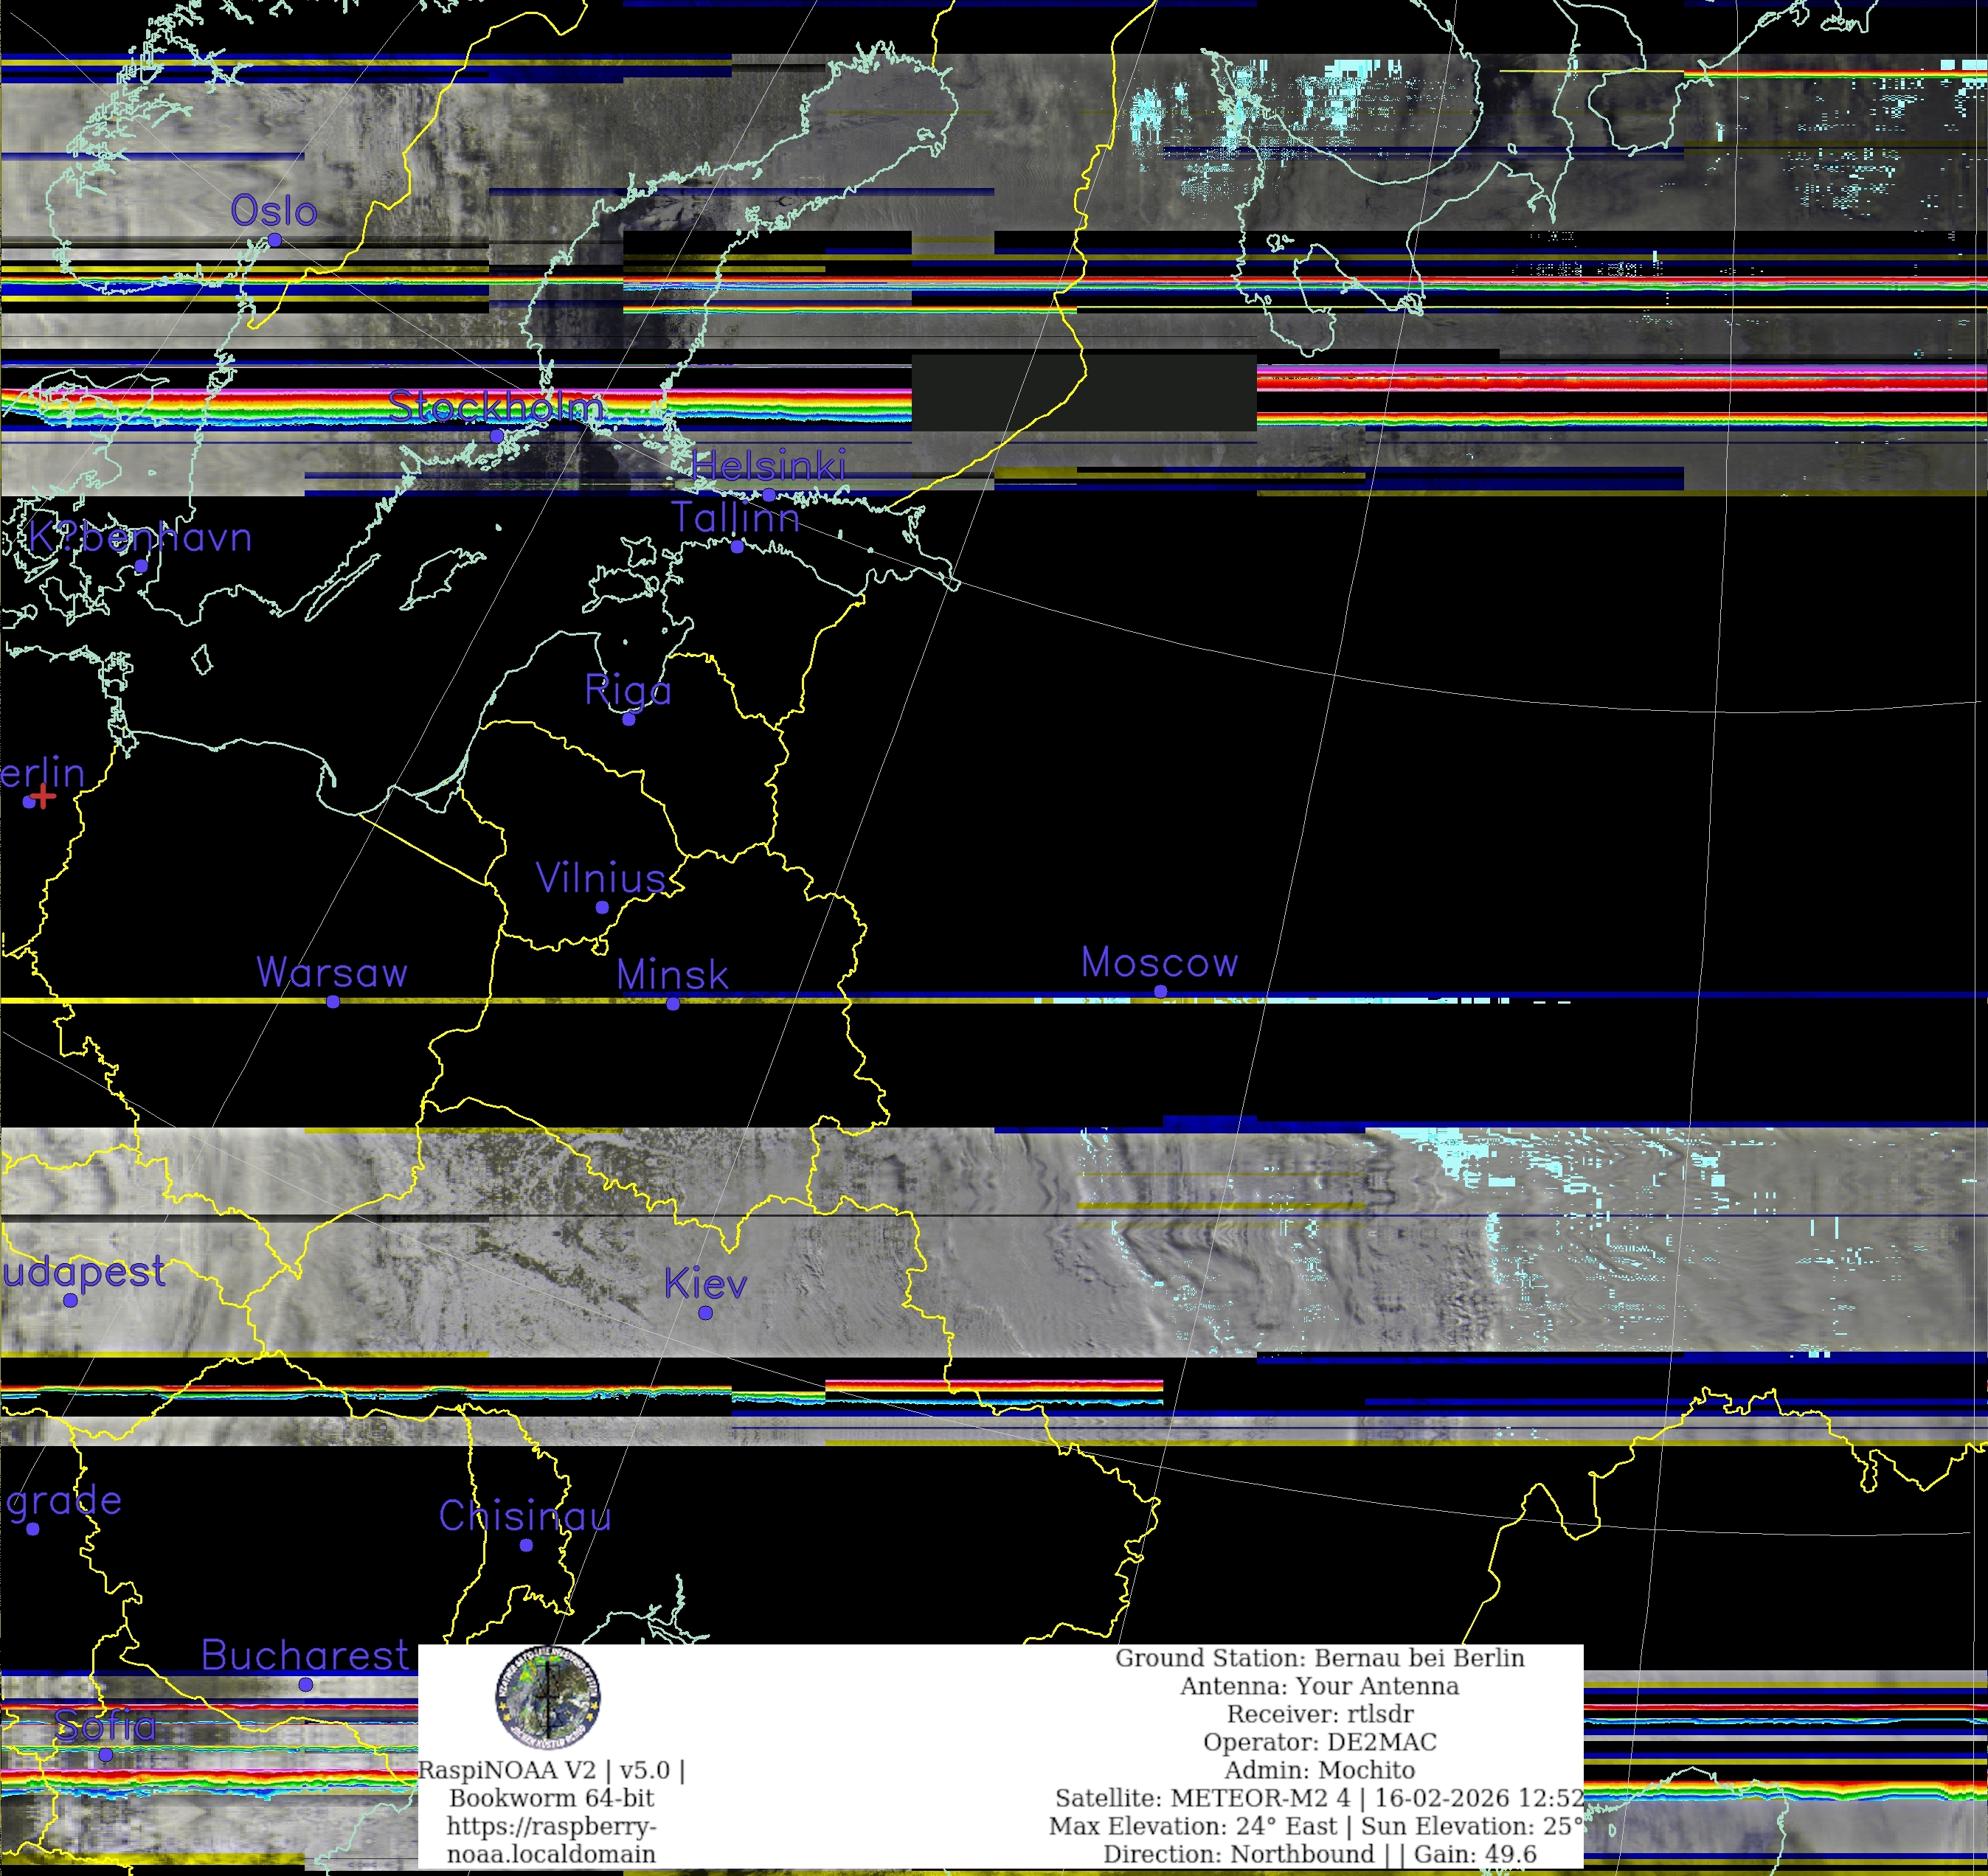Click the Kiev city dot marker
This screenshot has height=1876, width=1988.
pyautogui.click(x=705, y=1313)
